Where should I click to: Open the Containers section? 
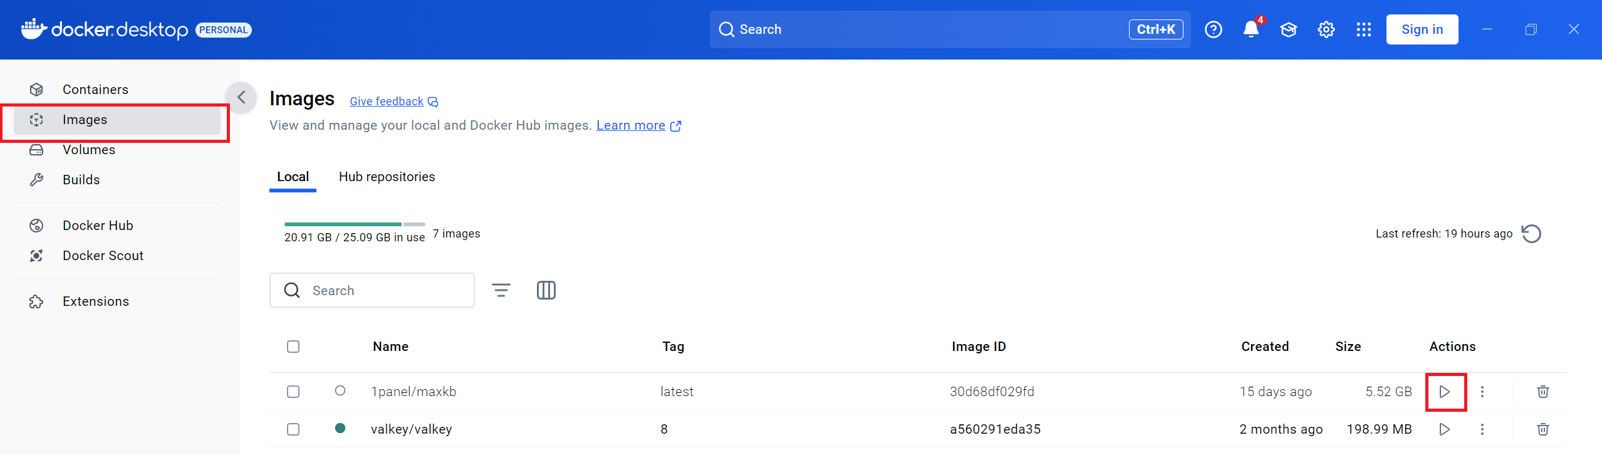click(117, 90)
